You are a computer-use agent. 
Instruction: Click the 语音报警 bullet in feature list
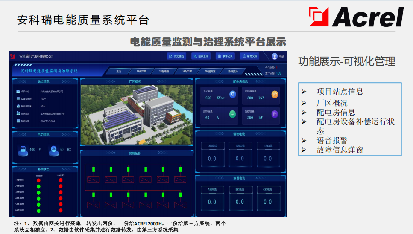click(332, 140)
